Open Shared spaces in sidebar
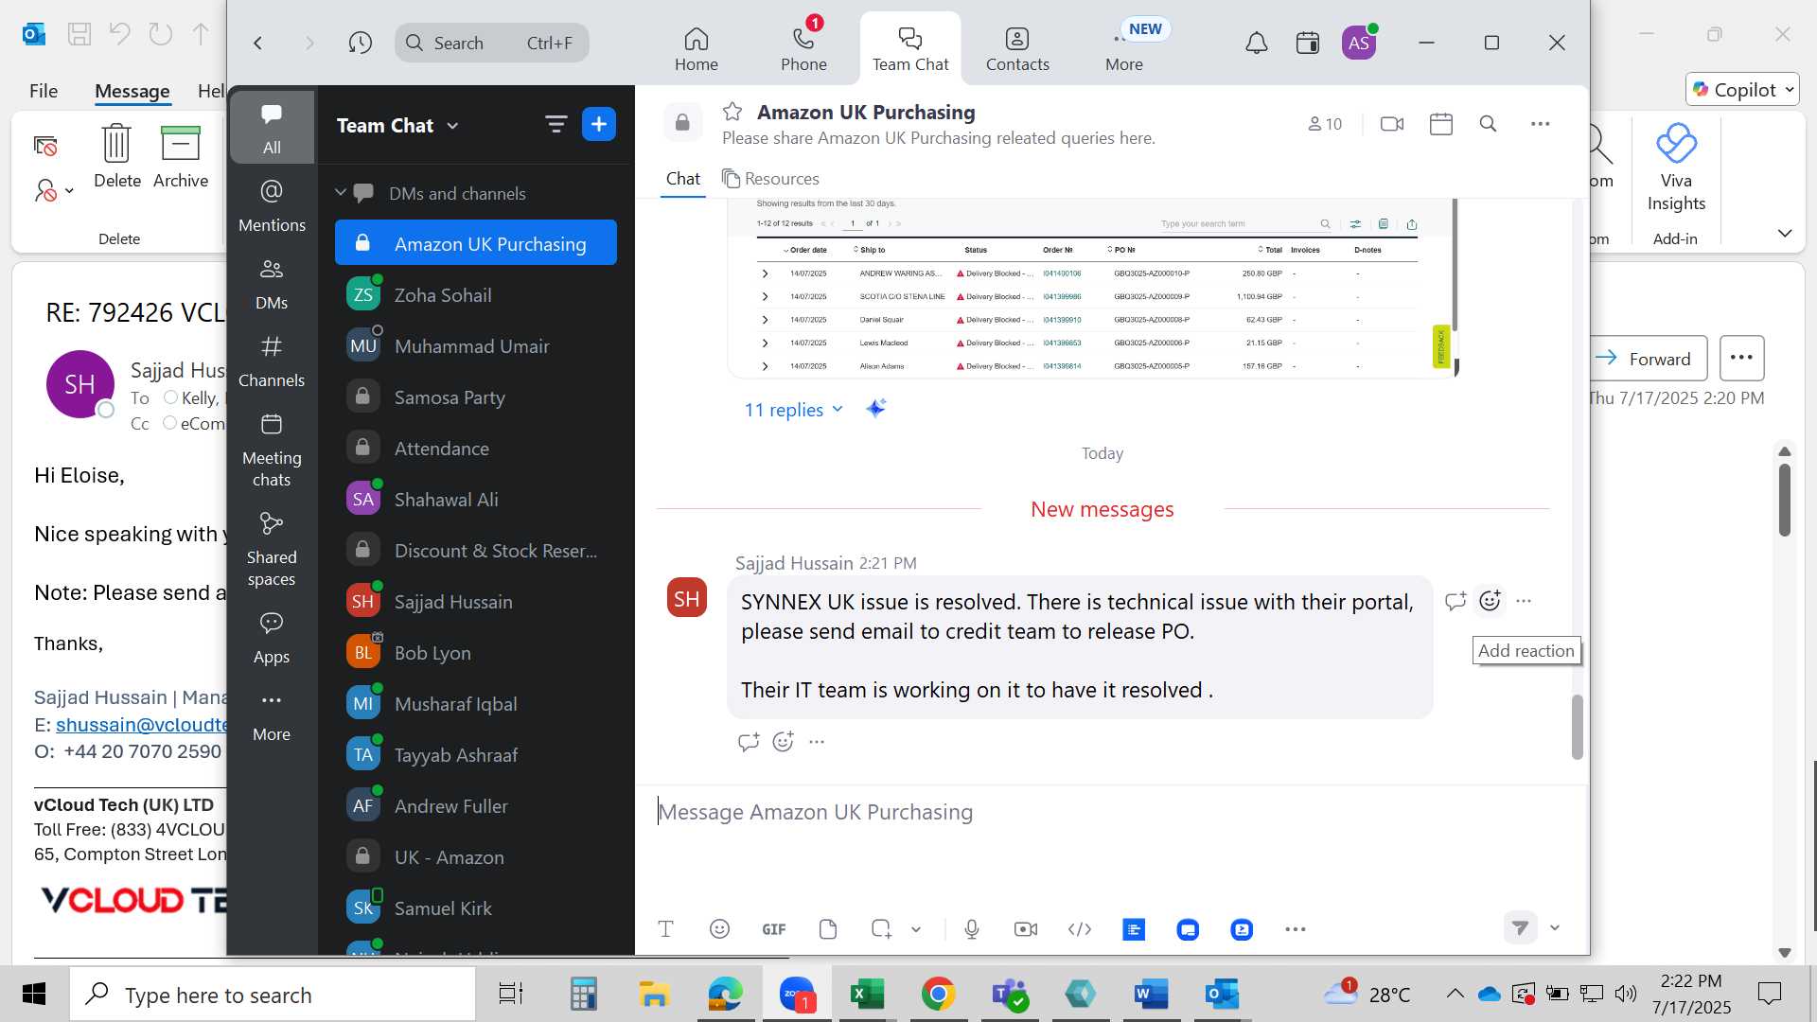The width and height of the screenshot is (1817, 1022). (272, 550)
